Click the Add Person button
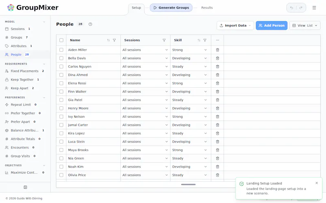 271,26
